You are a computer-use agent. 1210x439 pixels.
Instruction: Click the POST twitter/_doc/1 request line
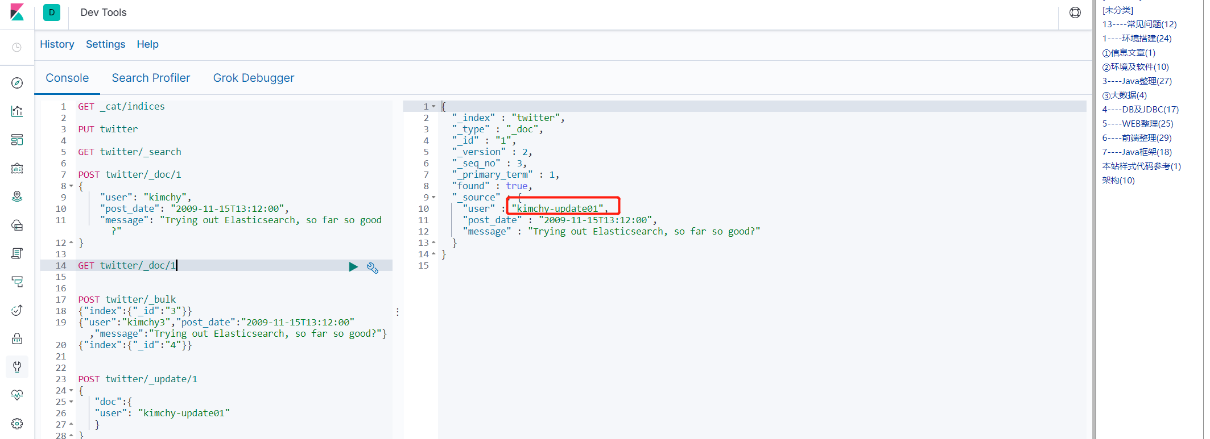(x=130, y=174)
